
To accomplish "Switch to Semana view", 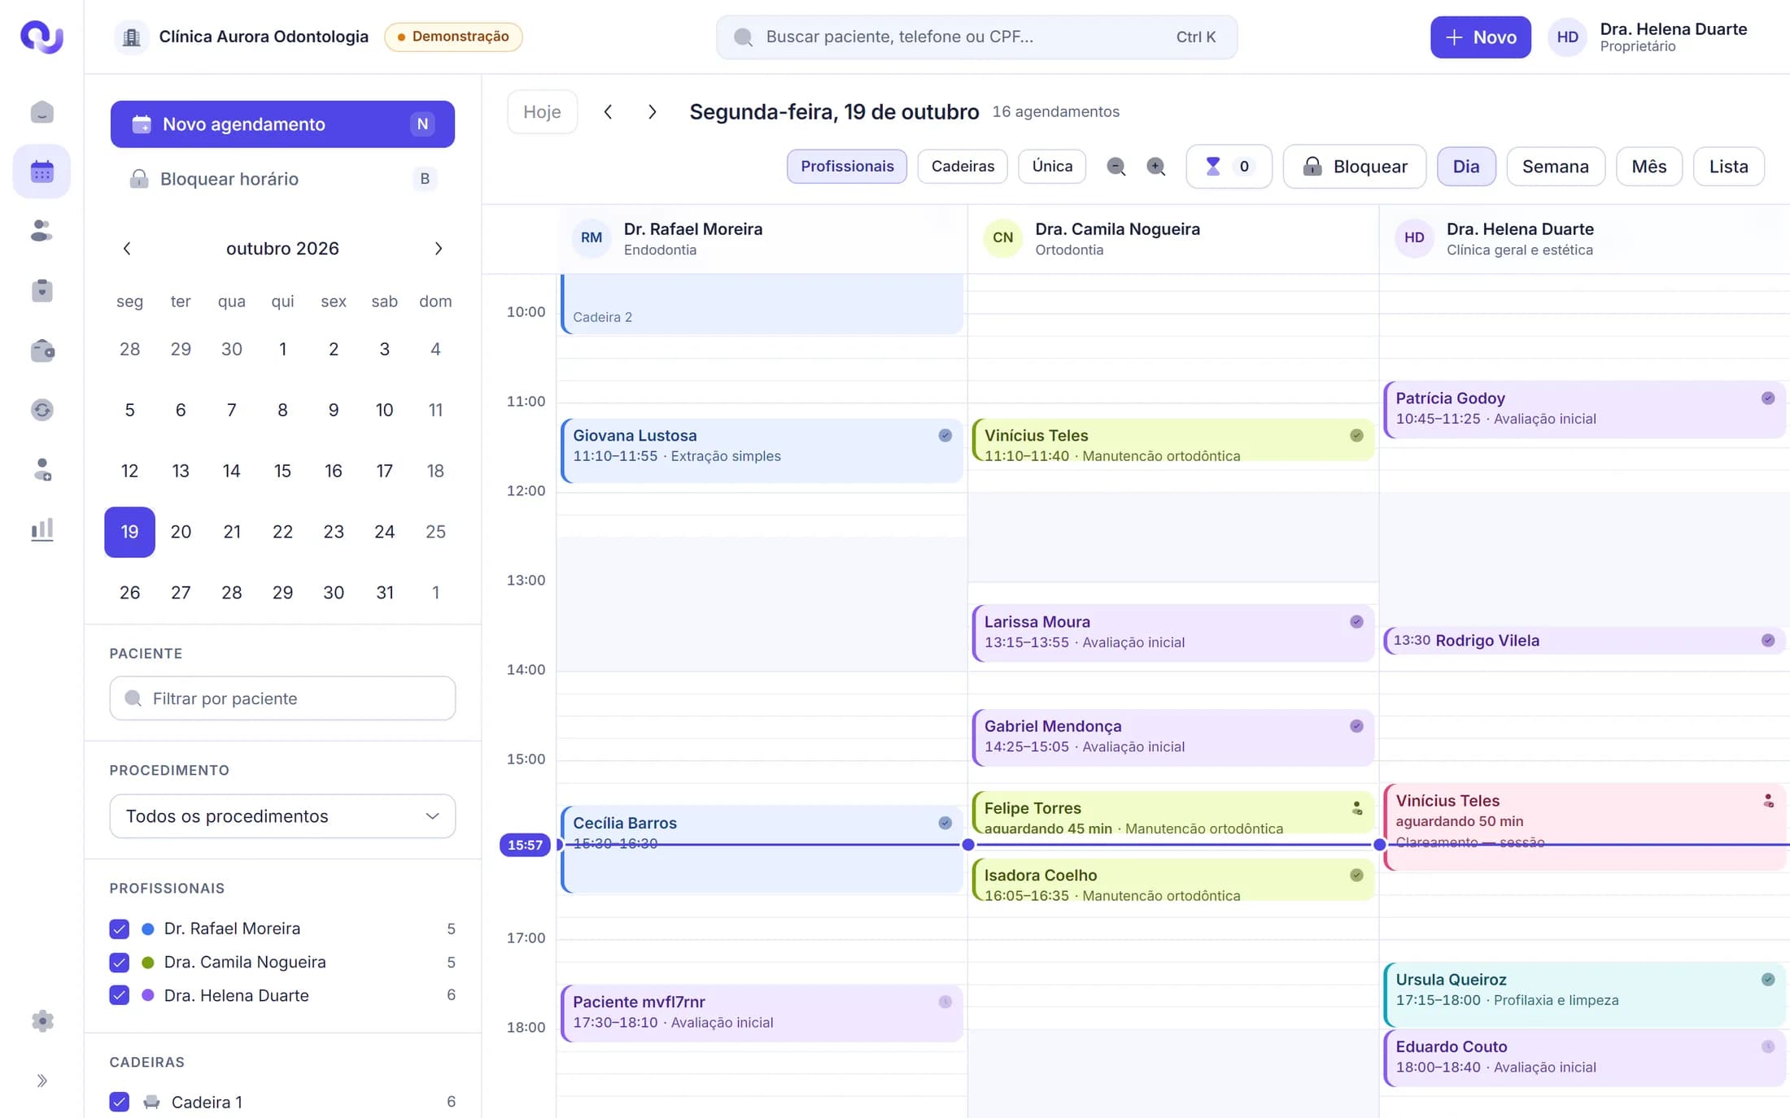I will pyautogui.click(x=1555, y=167).
